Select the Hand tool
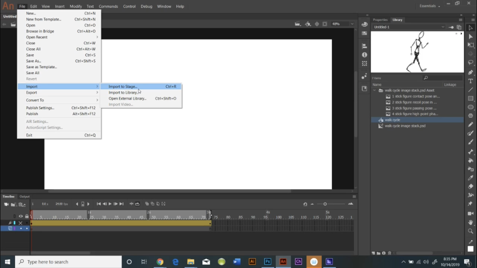The image size is (477, 268). [471, 222]
